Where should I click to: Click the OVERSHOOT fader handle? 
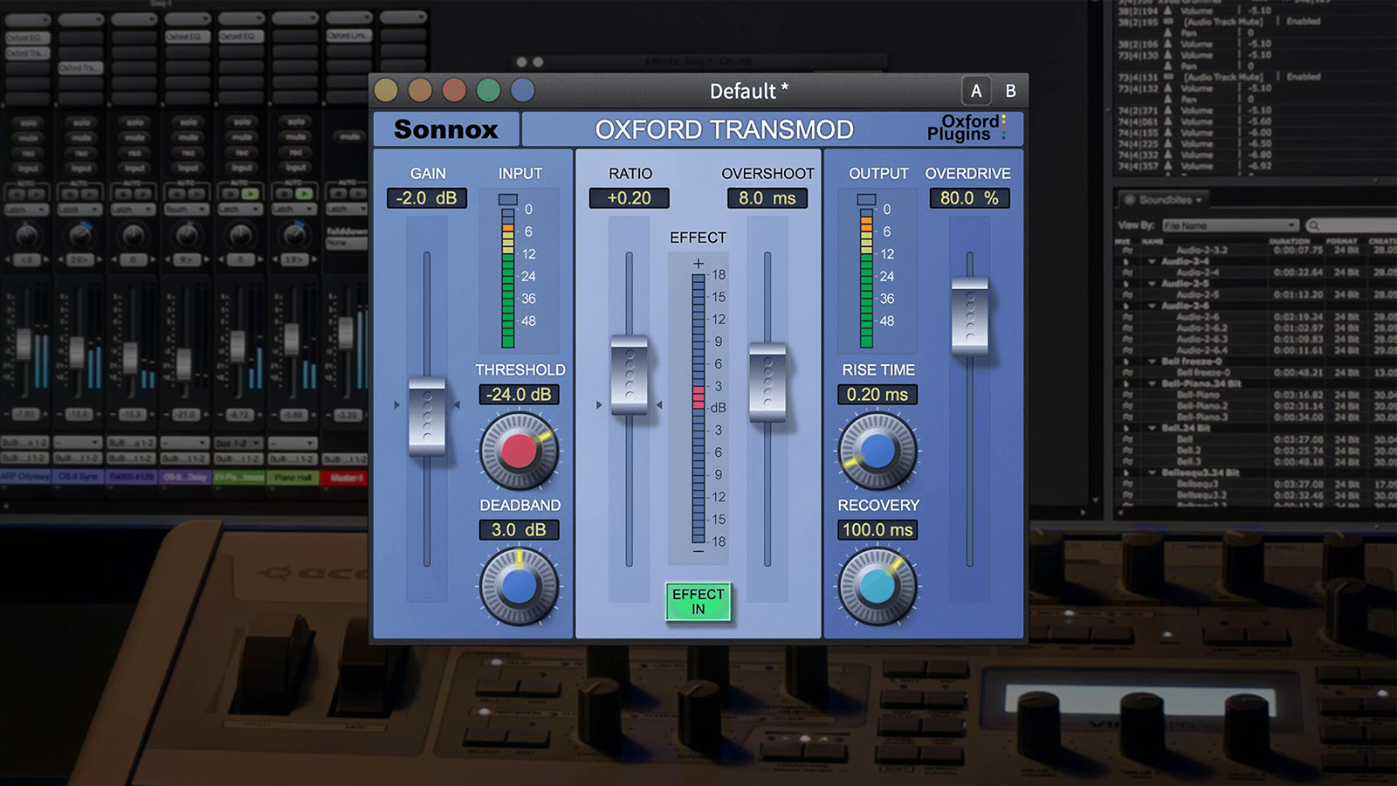pos(767,383)
